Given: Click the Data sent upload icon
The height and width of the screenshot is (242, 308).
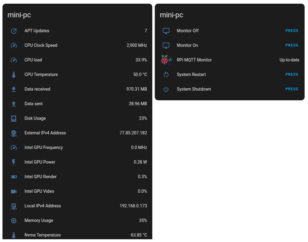Looking at the screenshot, I should pyautogui.click(x=13, y=104).
